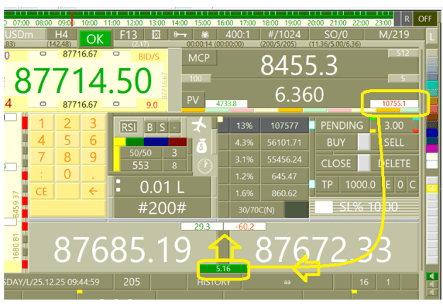Click the HISTORY button in bottom bar
443x306 pixels.
click(x=214, y=282)
